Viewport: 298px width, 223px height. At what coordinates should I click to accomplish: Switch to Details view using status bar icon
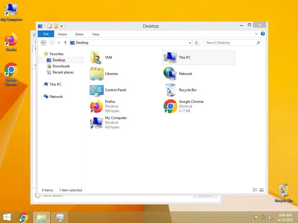point(255,190)
